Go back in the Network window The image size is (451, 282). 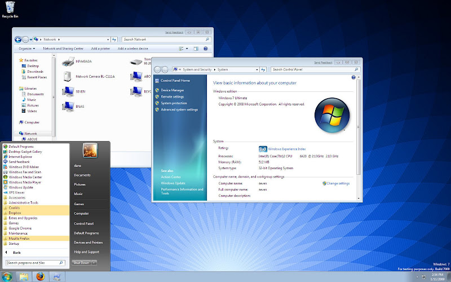(x=18, y=39)
